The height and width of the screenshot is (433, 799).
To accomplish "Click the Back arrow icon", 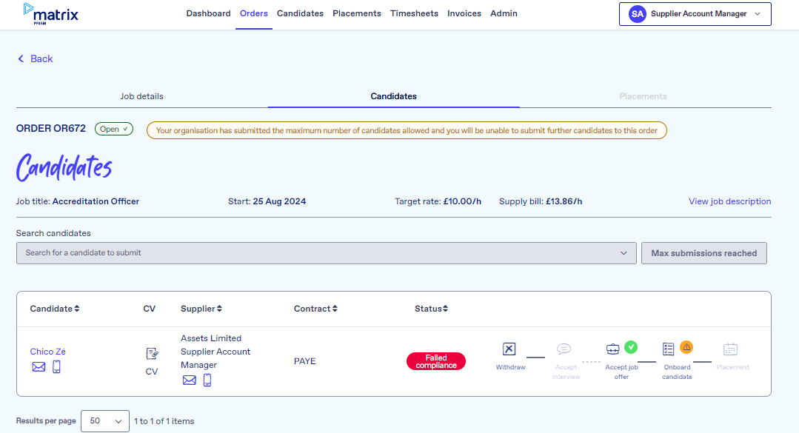I will click(21, 58).
